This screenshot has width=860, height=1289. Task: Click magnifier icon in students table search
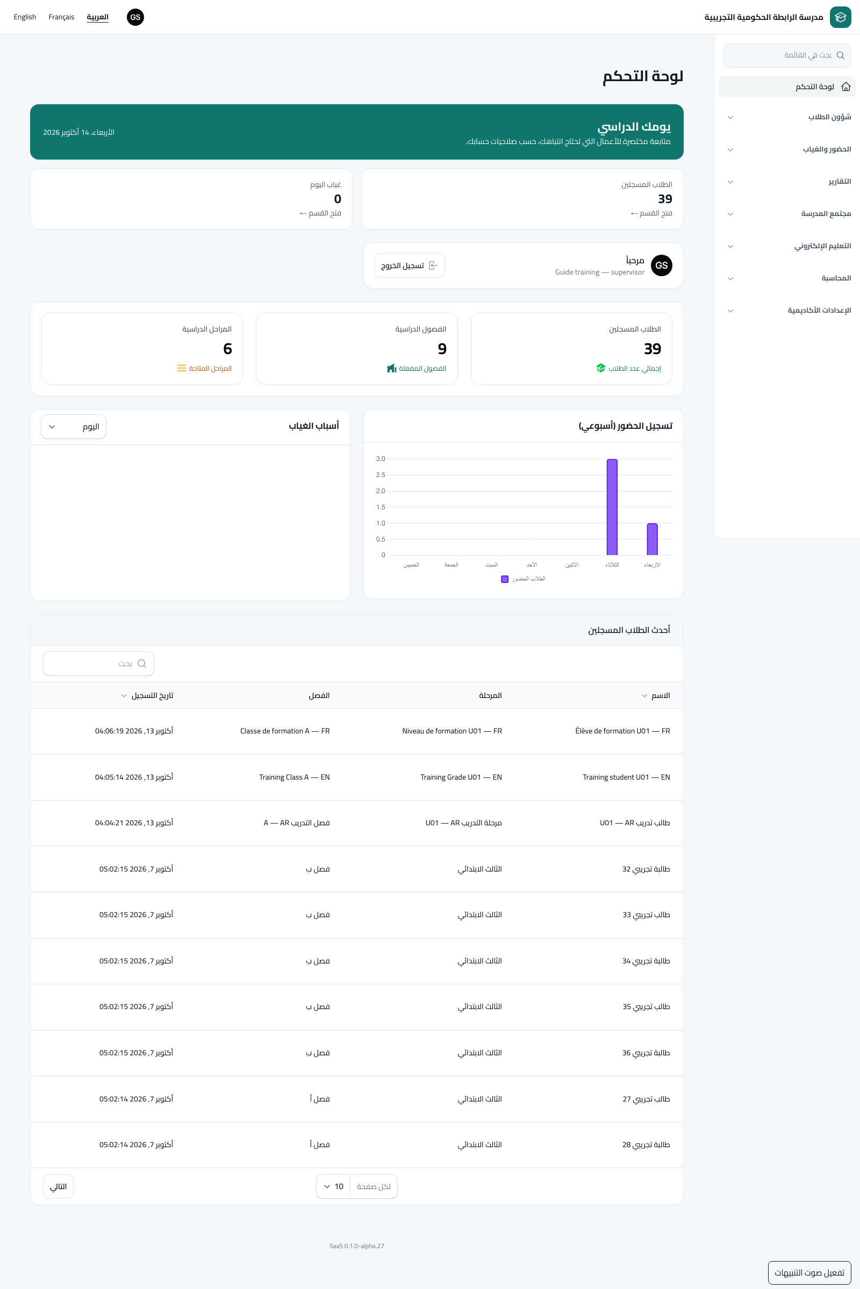point(141,664)
